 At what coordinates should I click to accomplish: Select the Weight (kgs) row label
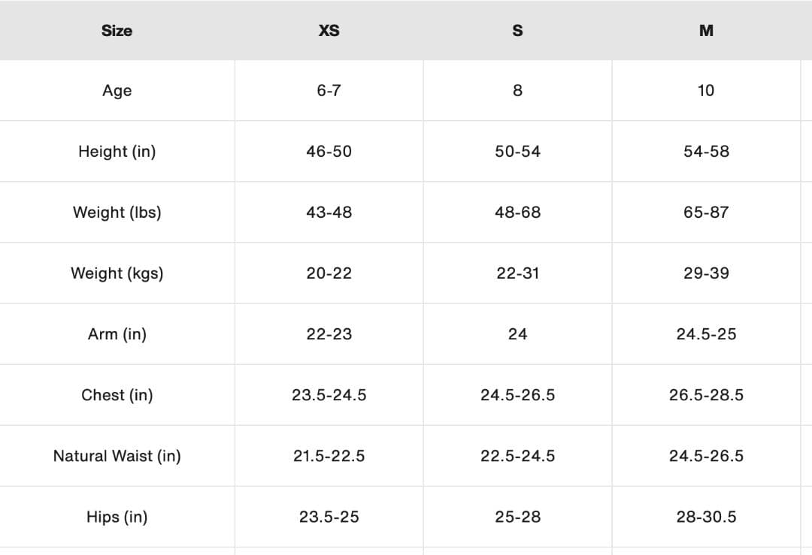click(117, 273)
